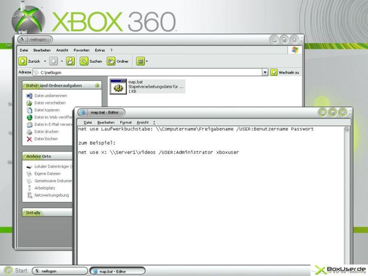This screenshot has width=368, height=276.
Task: Open Ansicht menu in Editor window
Action: 143,122
